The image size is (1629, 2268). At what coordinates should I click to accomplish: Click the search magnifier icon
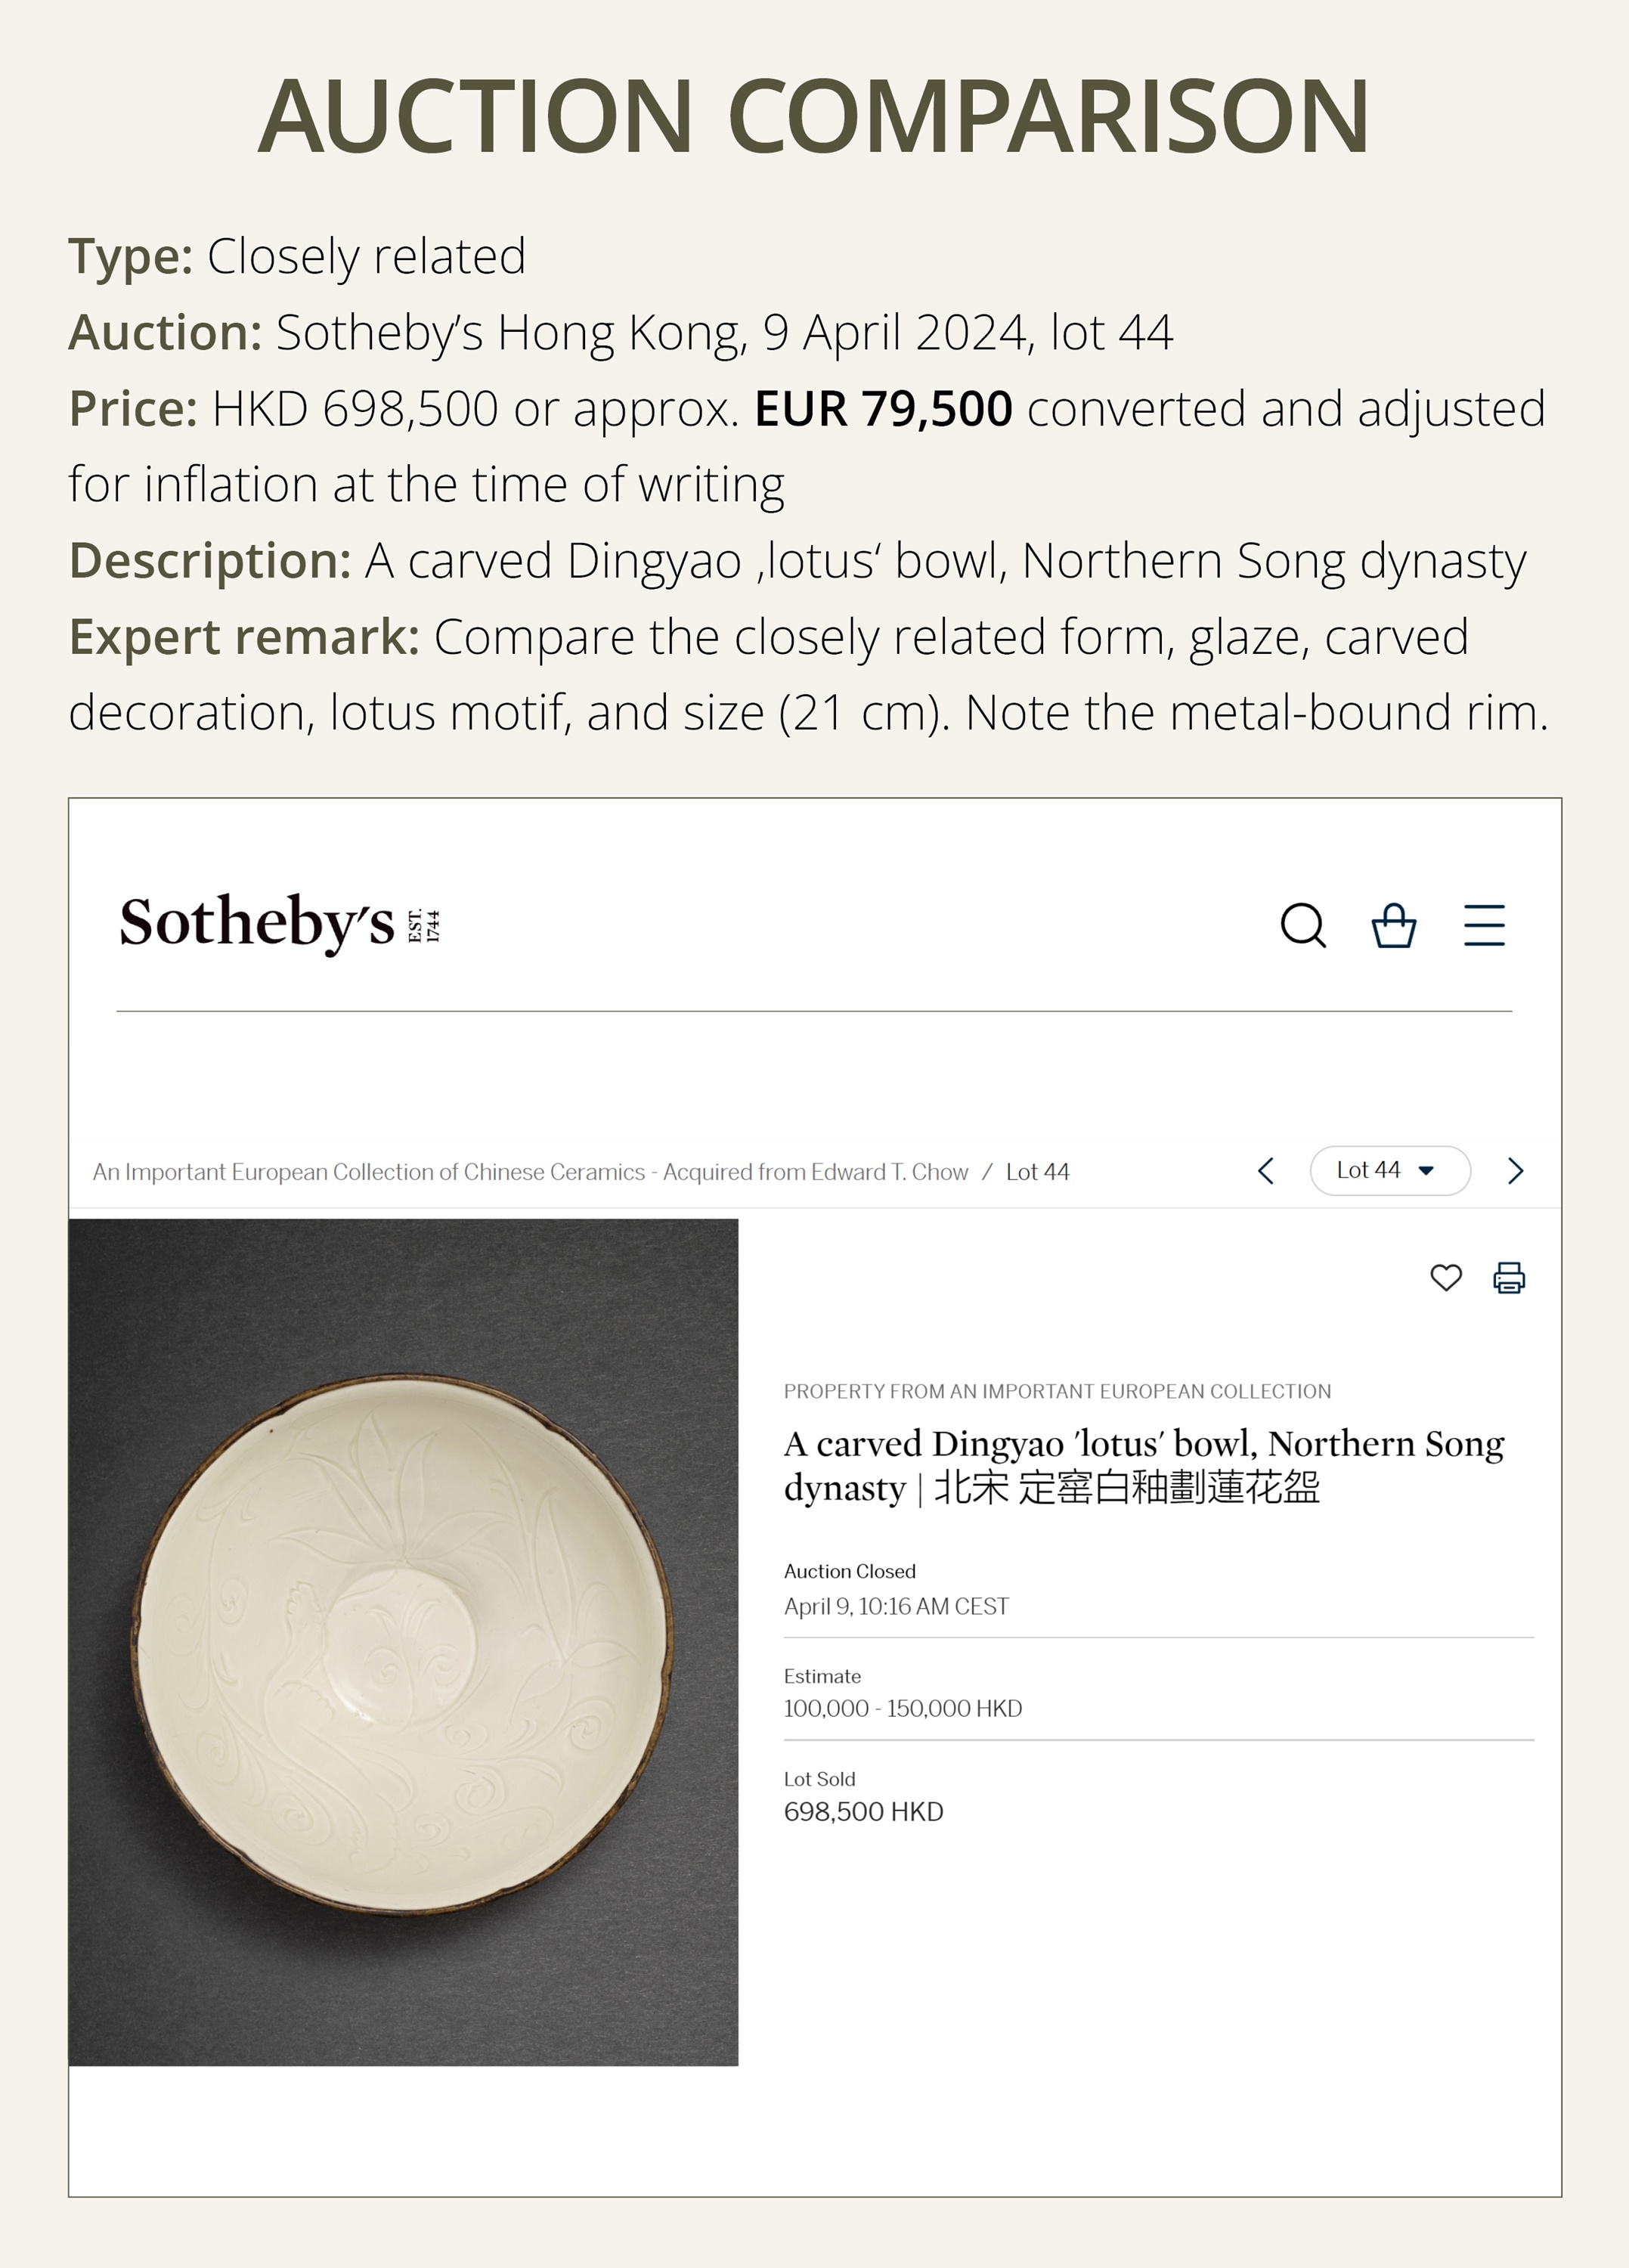[1303, 925]
